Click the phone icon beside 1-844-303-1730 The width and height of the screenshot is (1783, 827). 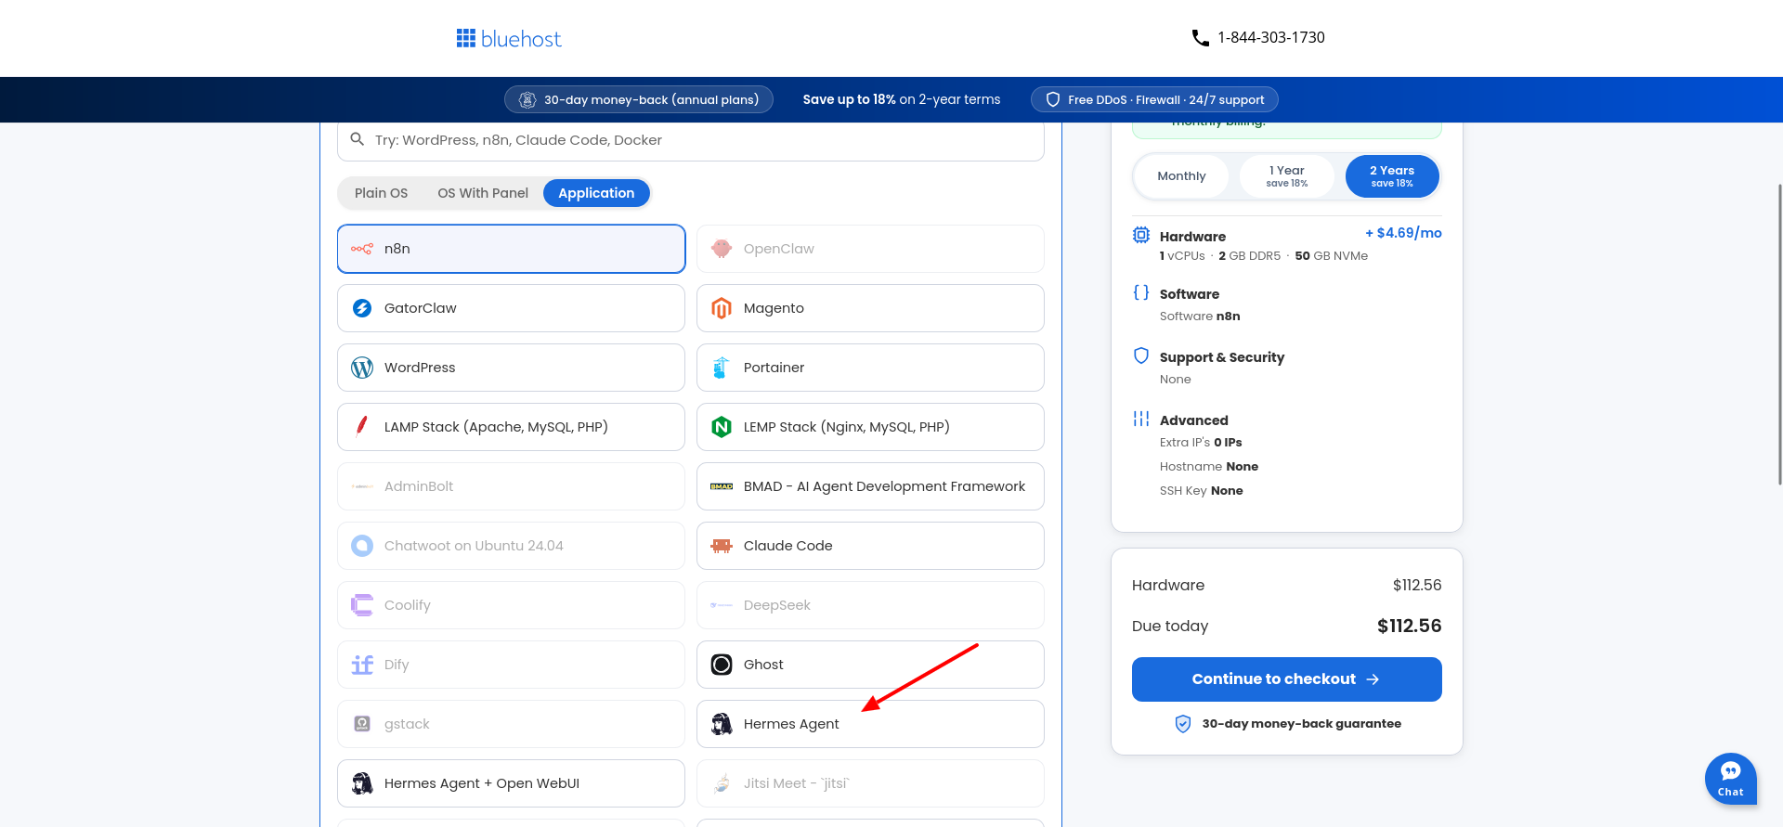click(1200, 38)
